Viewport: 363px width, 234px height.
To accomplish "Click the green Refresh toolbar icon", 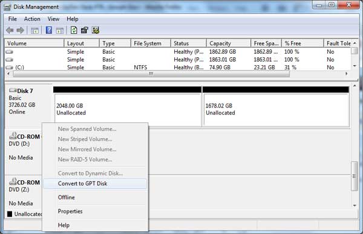I will click(x=74, y=30).
